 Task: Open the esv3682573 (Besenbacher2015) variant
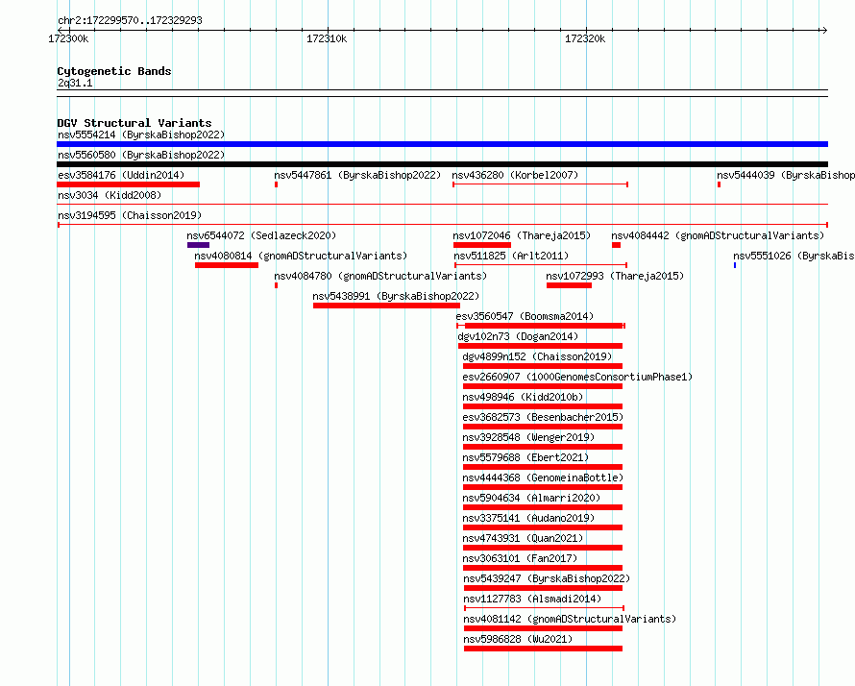click(x=543, y=417)
